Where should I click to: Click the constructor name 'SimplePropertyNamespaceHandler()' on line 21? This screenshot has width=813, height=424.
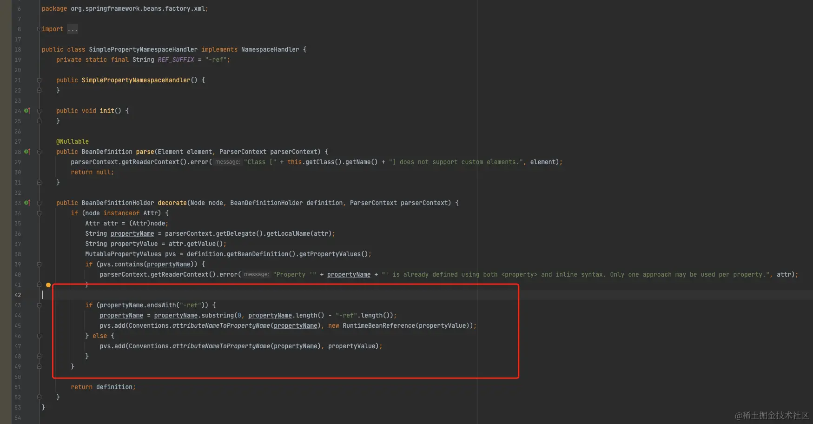(x=139, y=80)
